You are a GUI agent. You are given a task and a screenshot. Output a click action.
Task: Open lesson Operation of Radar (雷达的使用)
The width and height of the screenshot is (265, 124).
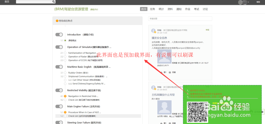click(83, 57)
